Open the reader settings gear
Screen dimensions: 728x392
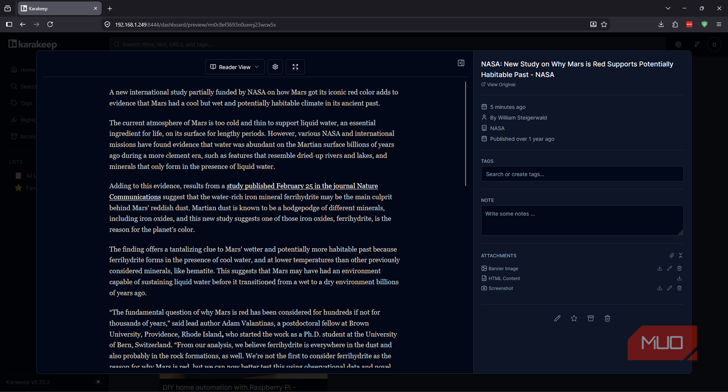click(x=275, y=67)
